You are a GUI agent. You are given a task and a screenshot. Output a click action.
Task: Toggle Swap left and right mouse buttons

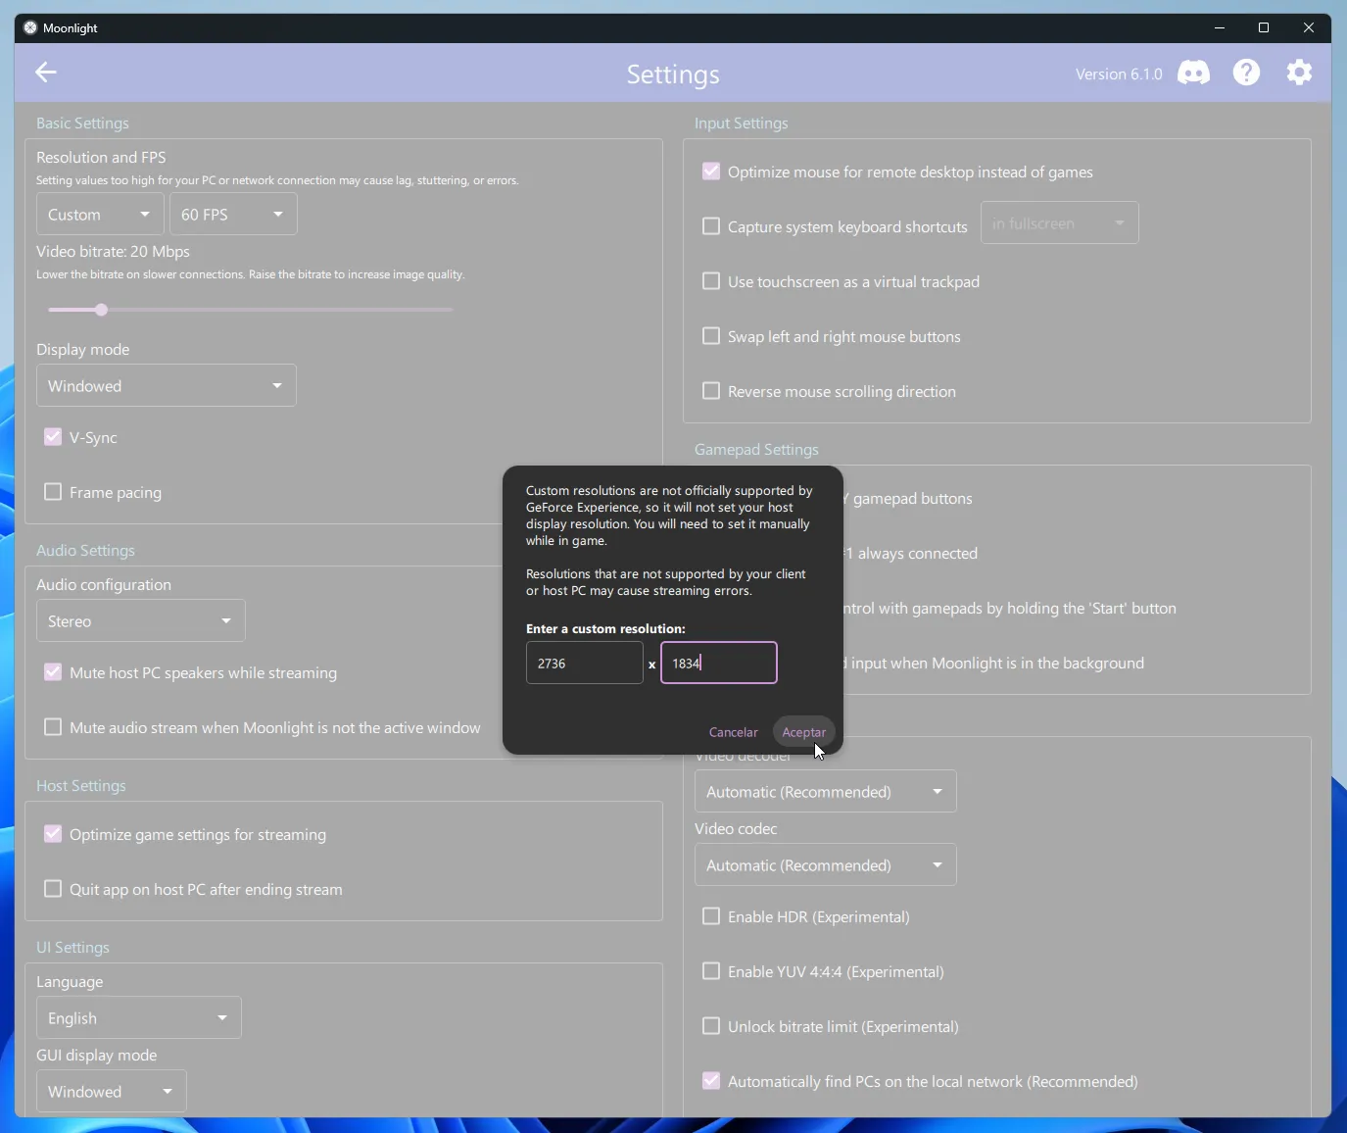[711, 336]
